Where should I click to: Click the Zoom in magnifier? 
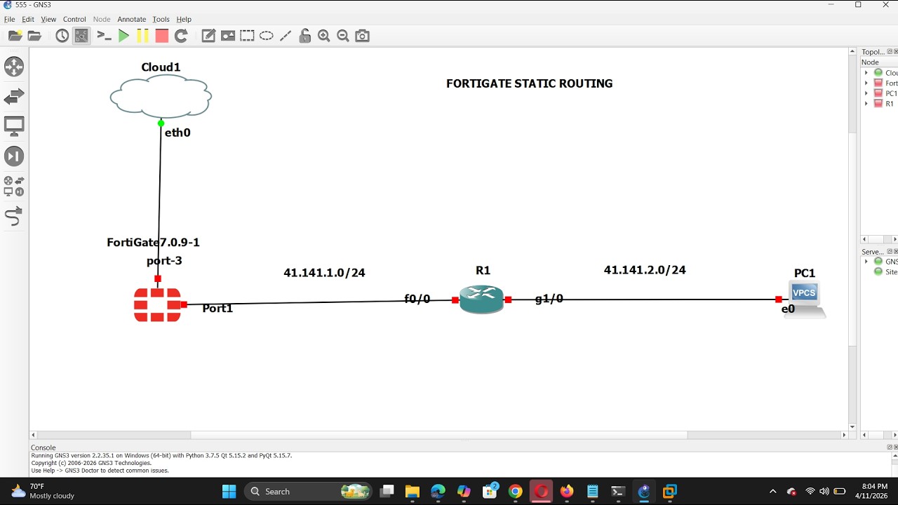coord(324,36)
